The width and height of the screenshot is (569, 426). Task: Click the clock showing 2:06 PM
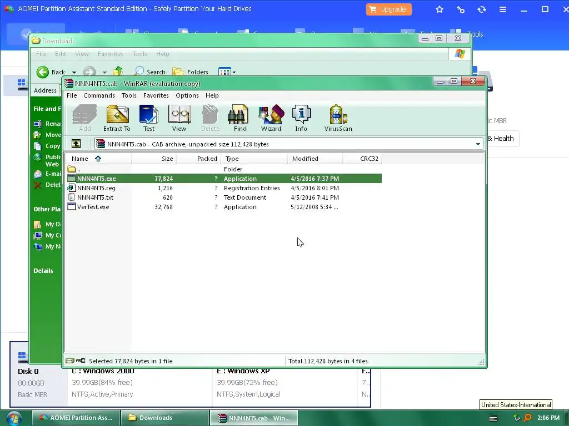pos(548,418)
